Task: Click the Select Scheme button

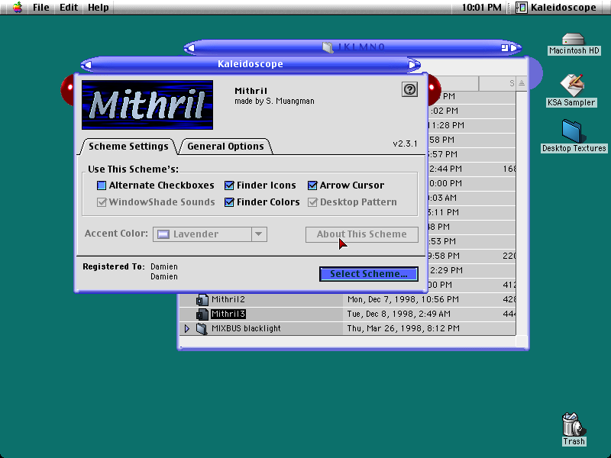Action: (369, 274)
